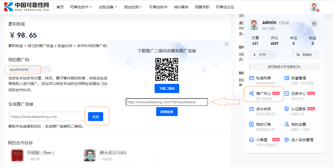The image size is (333, 167).
Task: Open 招聘求职 in the top navigation
Action: (x=202, y=7)
